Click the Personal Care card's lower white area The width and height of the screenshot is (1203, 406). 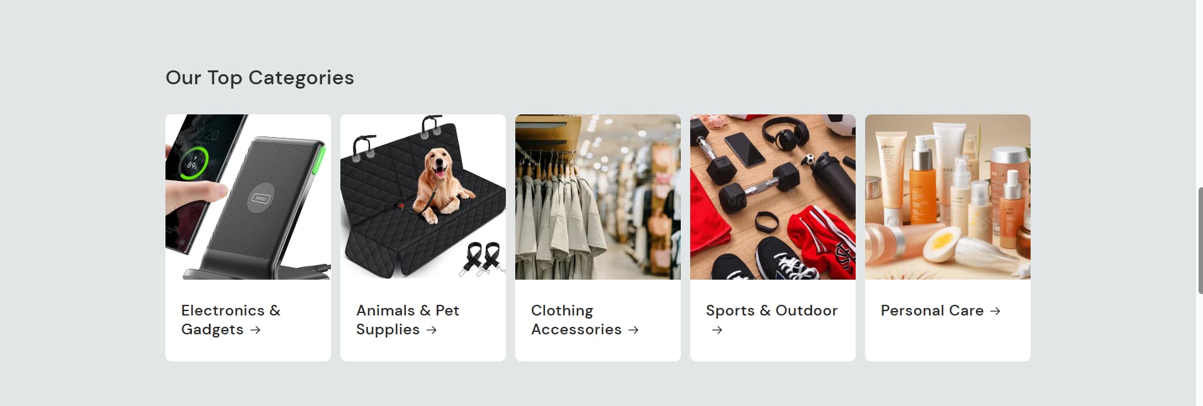coord(948,343)
